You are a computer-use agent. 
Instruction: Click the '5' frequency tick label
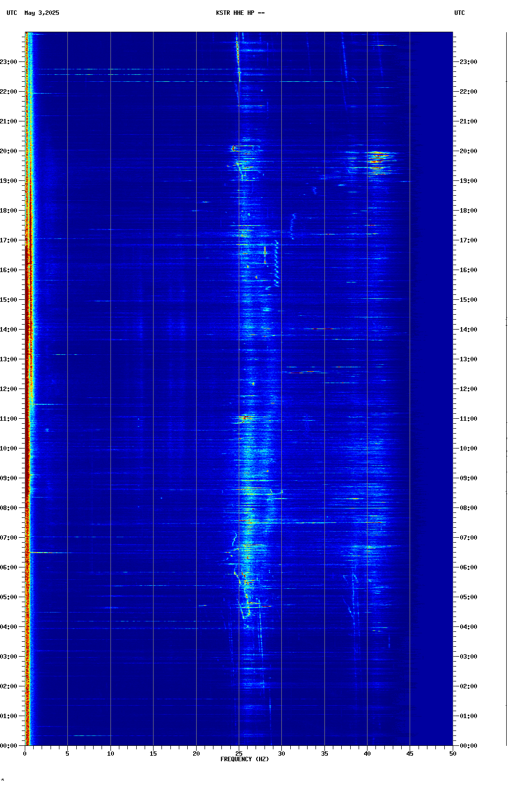click(67, 754)
